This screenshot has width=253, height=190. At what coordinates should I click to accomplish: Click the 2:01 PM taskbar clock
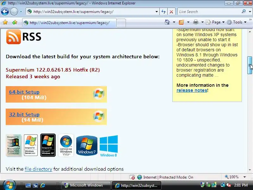[x=241, y=185]
